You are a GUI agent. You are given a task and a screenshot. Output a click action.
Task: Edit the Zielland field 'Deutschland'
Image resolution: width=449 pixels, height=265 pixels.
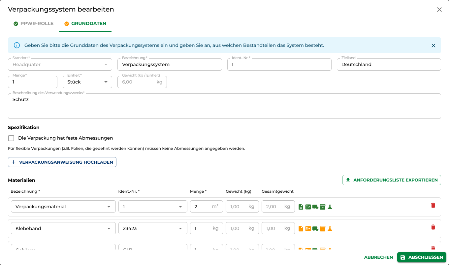389,64
